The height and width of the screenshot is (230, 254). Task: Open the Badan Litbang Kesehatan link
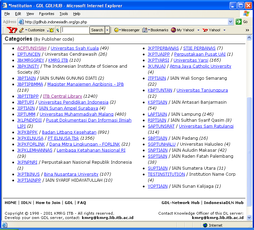69,132
